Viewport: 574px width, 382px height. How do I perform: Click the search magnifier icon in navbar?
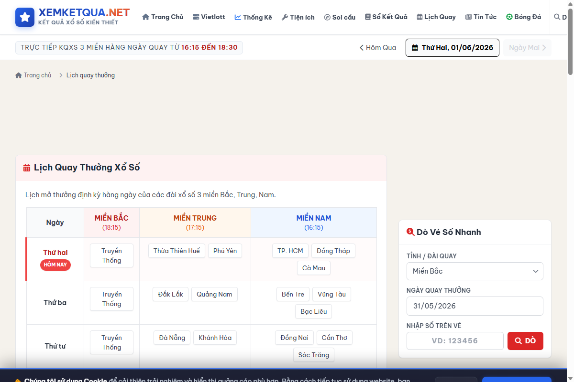(557, 17)
